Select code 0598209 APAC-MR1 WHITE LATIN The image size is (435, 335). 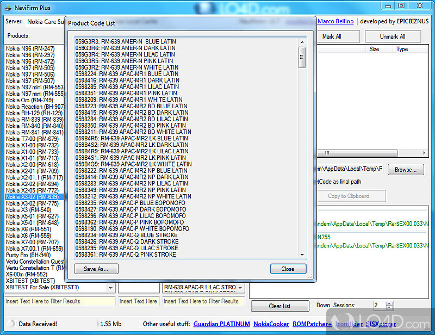(x=129, y=100)
